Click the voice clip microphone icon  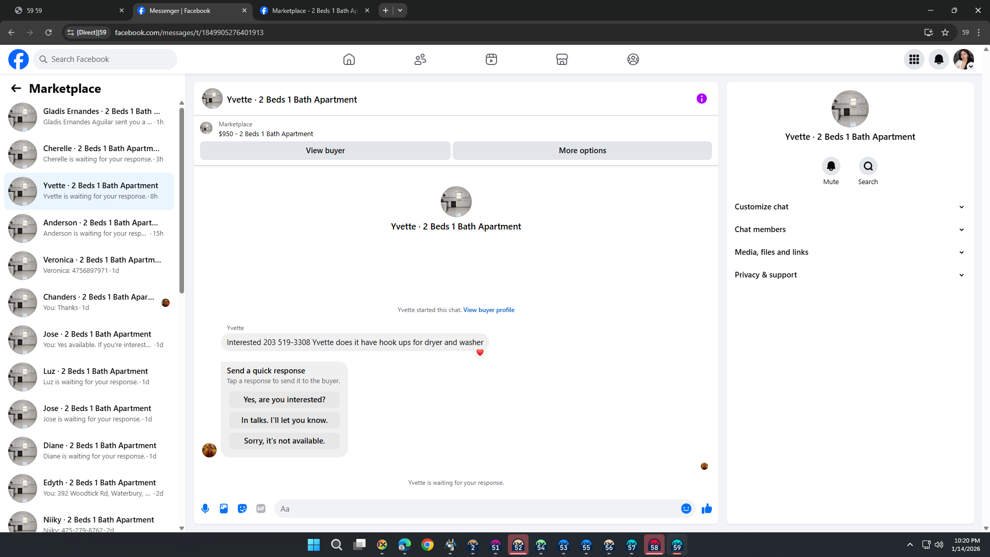205,509
